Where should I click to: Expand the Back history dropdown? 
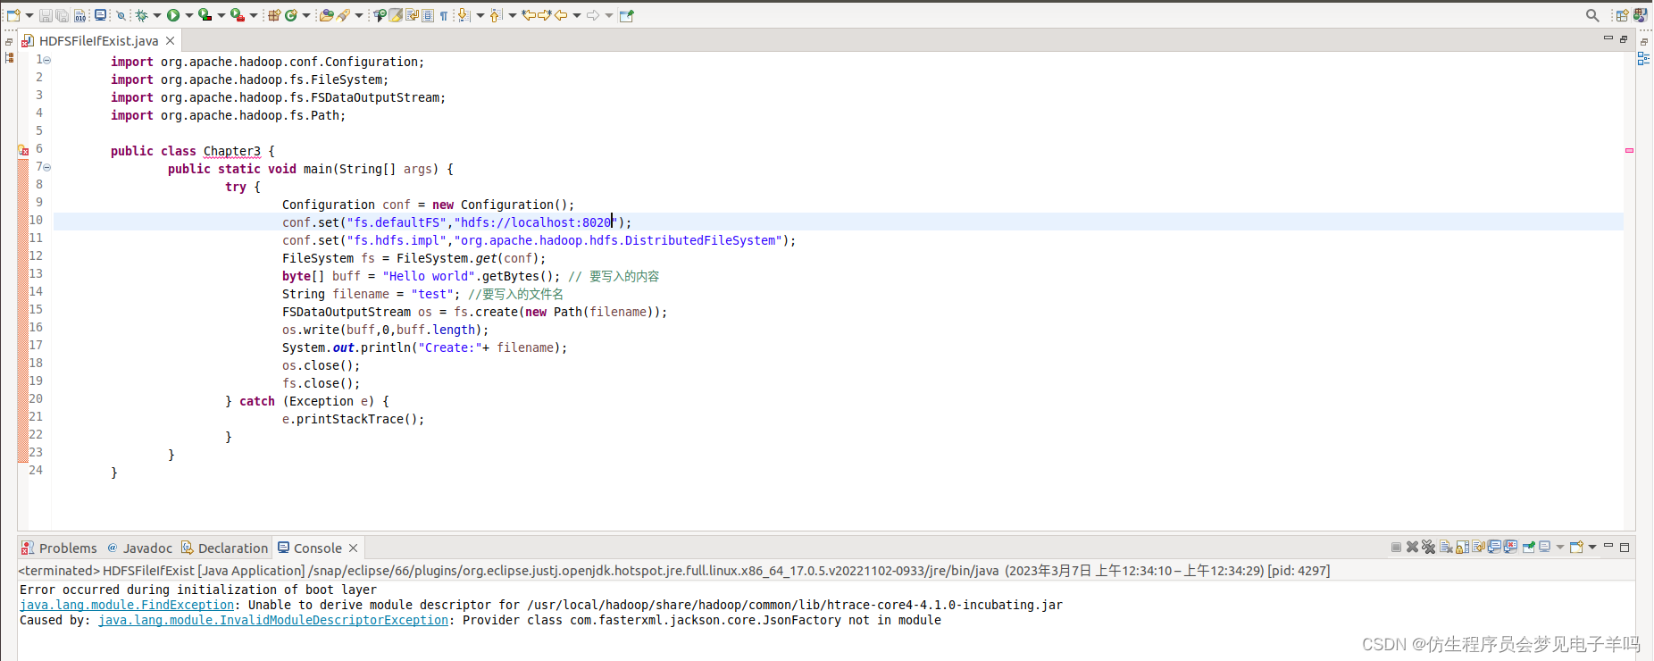click(577, 15)
